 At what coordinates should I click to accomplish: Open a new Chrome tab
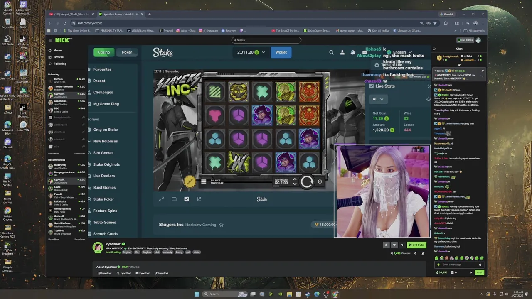(150, 14)
